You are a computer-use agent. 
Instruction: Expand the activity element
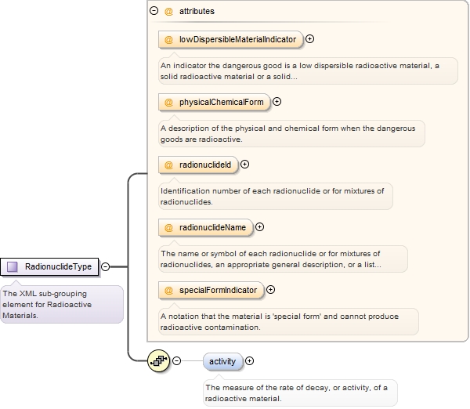pos(249,360)
